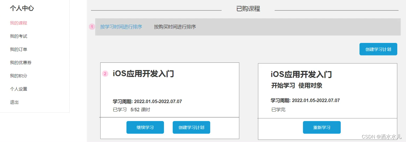Screen dimensions: 406x142
Task: Click 退出 to log out
Action: coord(14,102)
